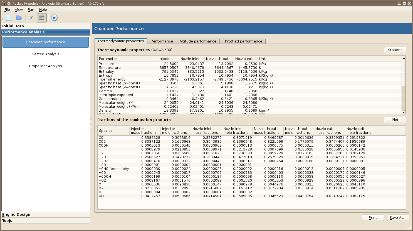Click thermodynamic table scroll up arrow

pyautogui.click(x=404, y=58)
